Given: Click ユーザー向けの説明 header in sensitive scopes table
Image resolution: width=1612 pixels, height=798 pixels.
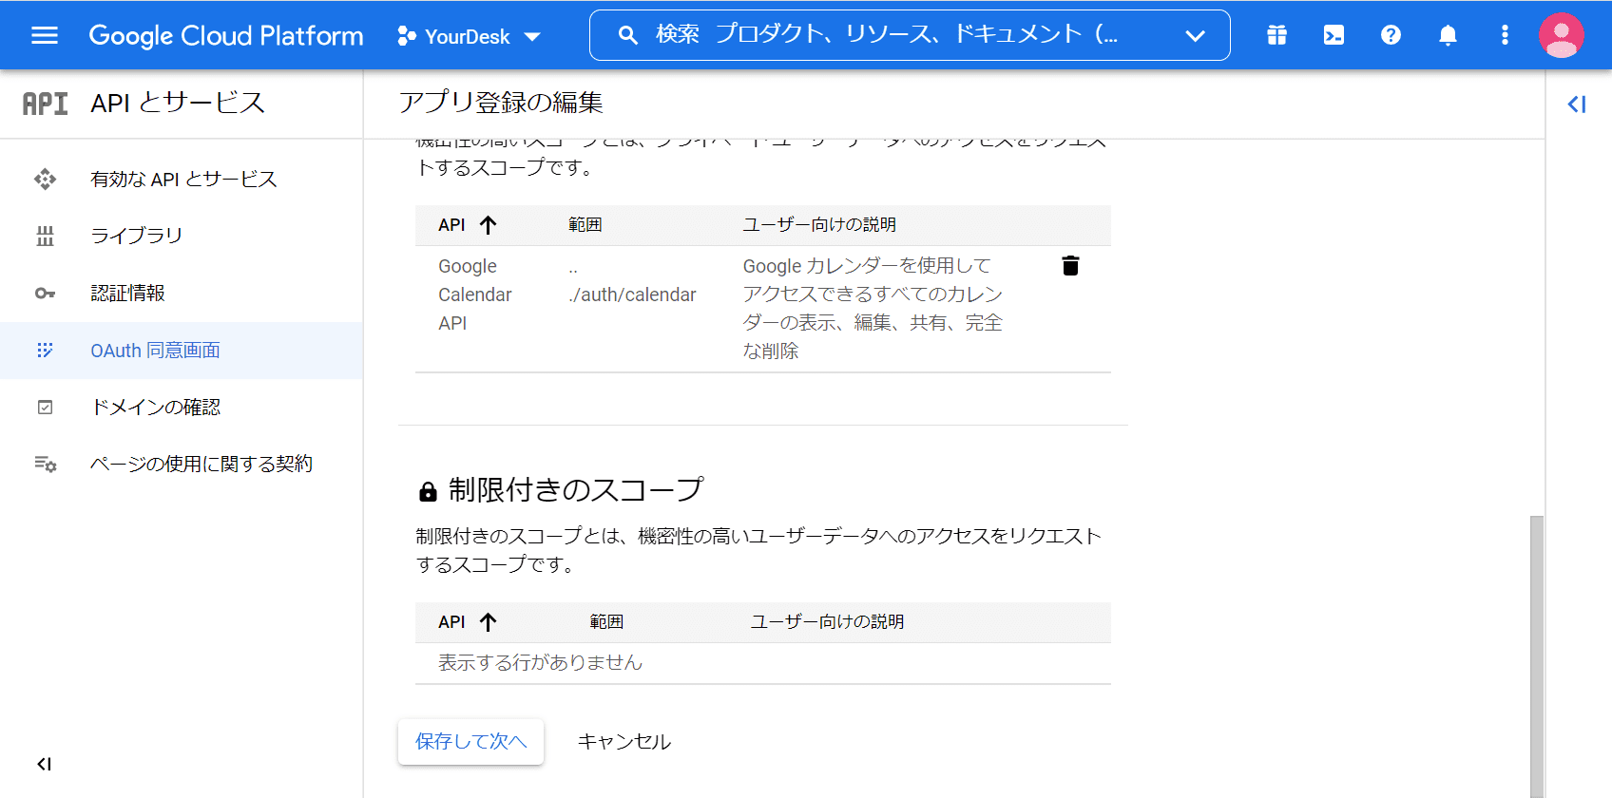Looking at the screenshot, I should point(819,225).
